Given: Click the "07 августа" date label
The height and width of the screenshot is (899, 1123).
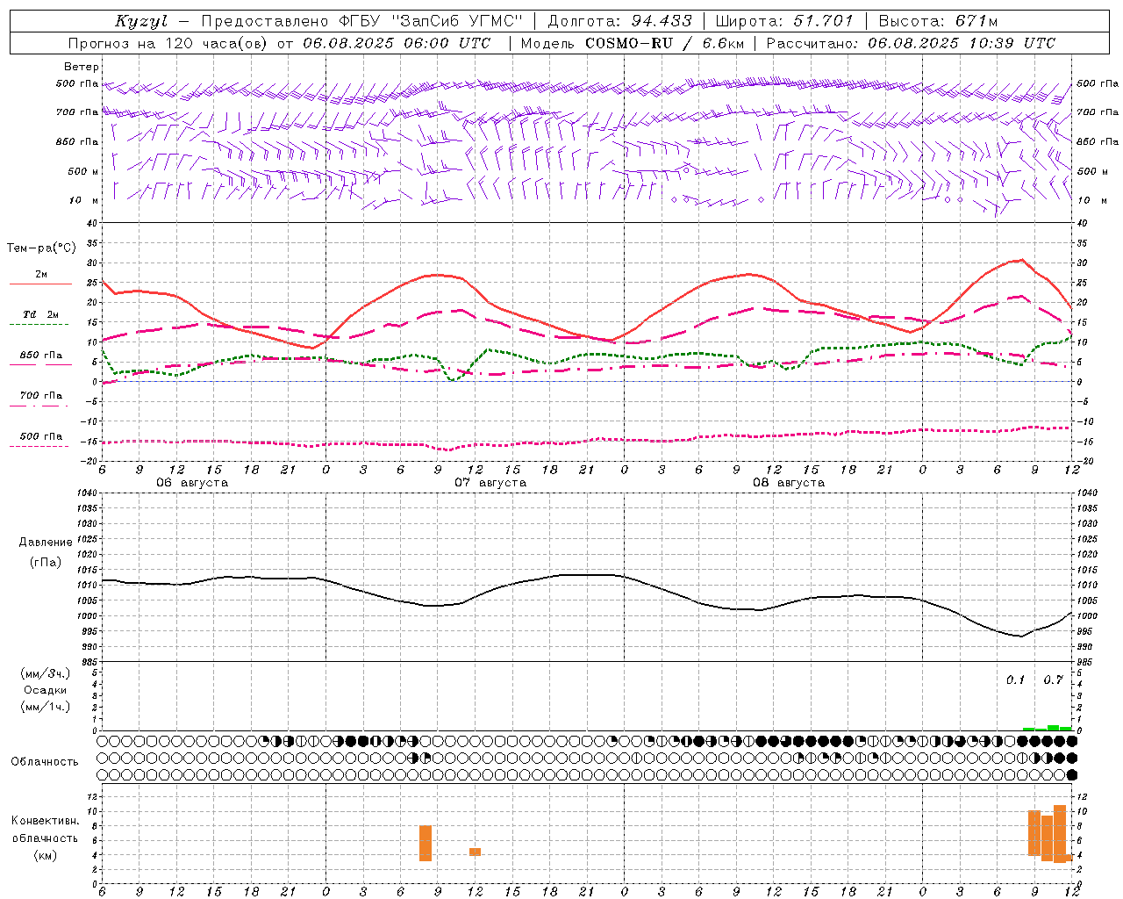Looking at the screenshot, I should click(x=490, y=483).
